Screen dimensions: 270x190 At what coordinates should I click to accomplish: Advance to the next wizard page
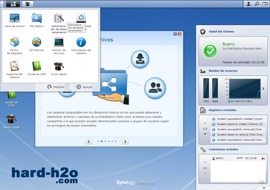click(x=125, y=142)
